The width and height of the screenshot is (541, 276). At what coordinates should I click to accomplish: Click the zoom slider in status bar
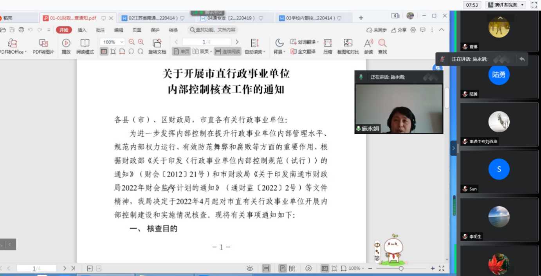point(401,268)
